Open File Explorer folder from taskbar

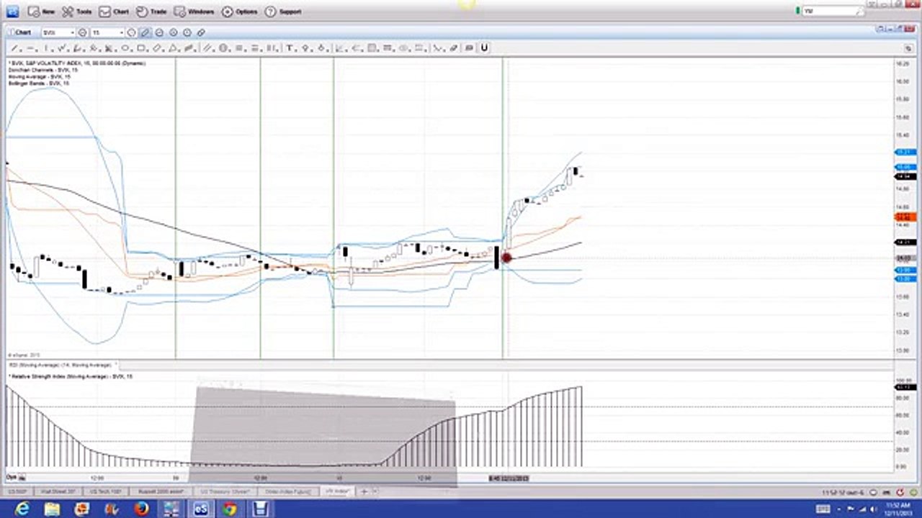52,509
